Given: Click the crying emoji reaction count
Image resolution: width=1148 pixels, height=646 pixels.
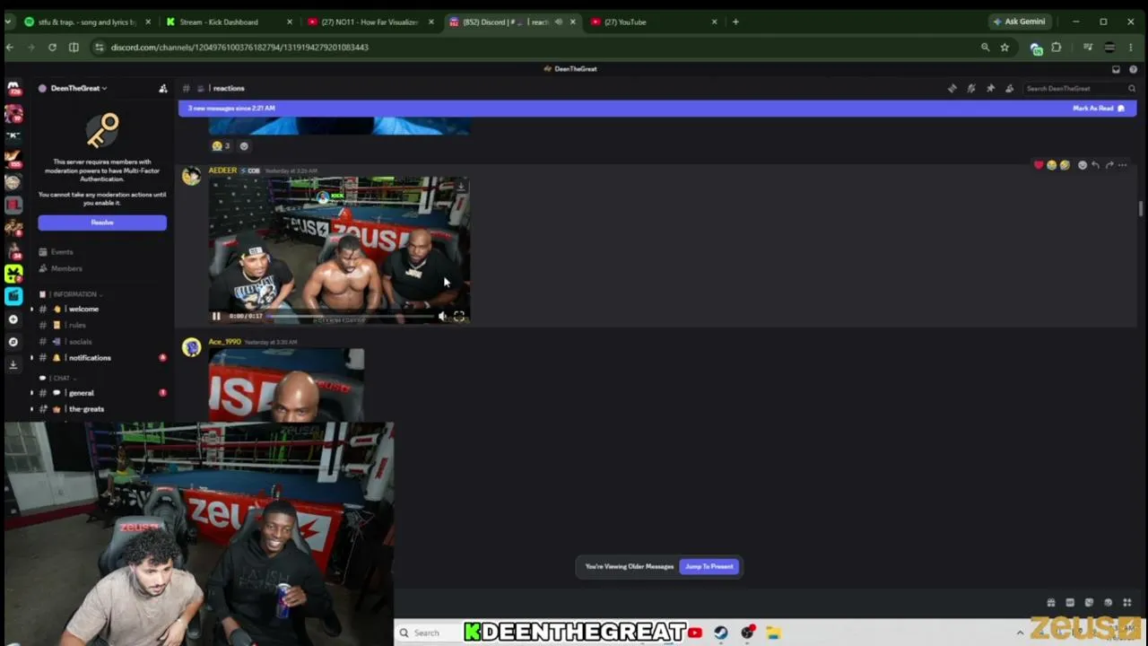Looking at the screenshot, I should click(221, 146).
